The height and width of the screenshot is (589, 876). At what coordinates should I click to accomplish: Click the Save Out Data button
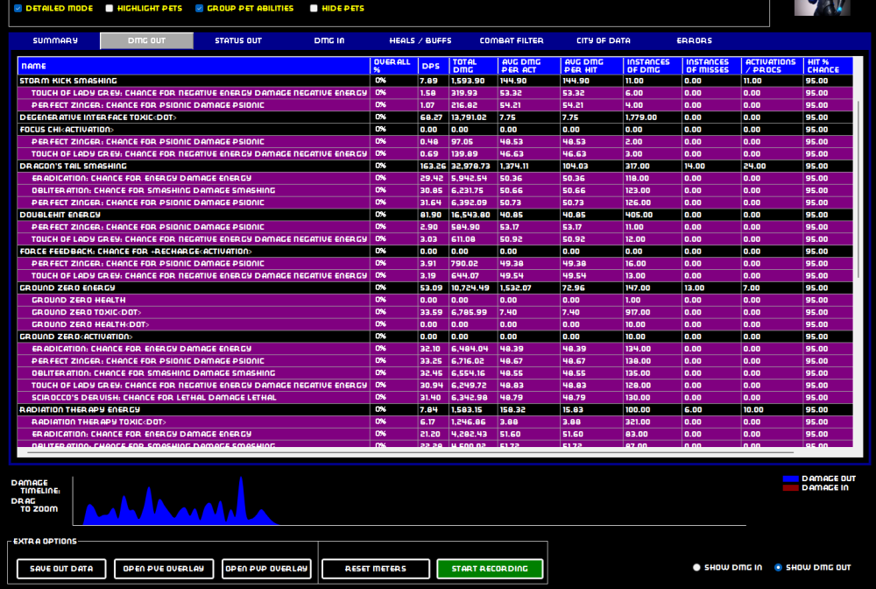coord(61,569)
